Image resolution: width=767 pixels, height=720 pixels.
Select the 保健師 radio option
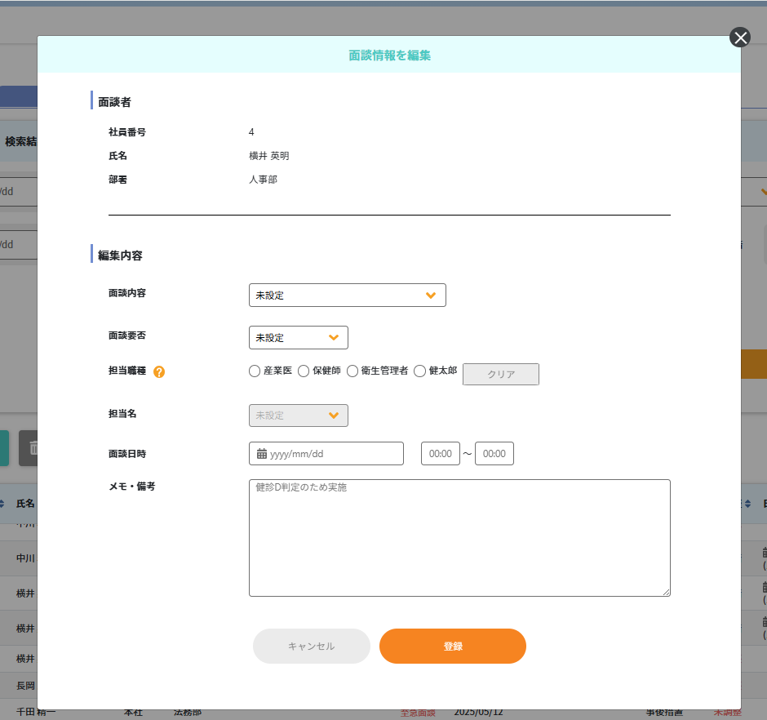[x=304, y=371]
